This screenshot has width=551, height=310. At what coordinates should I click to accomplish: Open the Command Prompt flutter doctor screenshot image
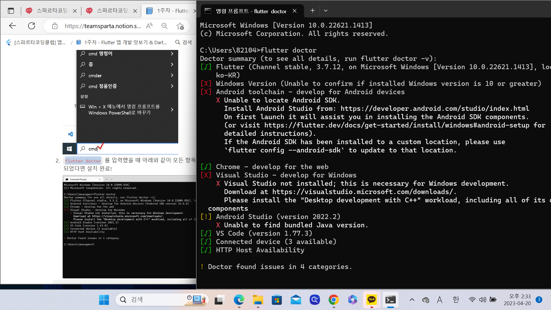(129, 227)
